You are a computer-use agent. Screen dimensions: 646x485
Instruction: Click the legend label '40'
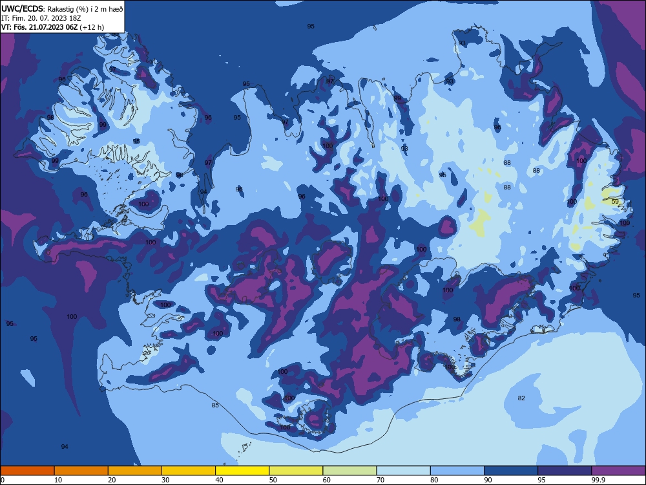[x=219, y=480]
